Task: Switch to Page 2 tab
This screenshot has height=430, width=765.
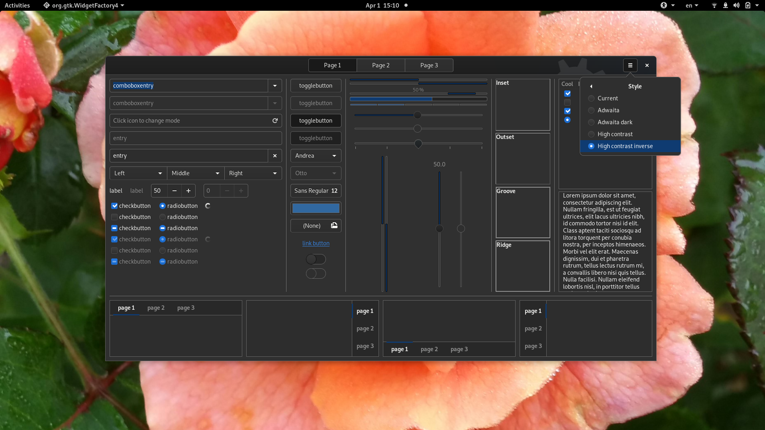Action: (x=381, y=64)
